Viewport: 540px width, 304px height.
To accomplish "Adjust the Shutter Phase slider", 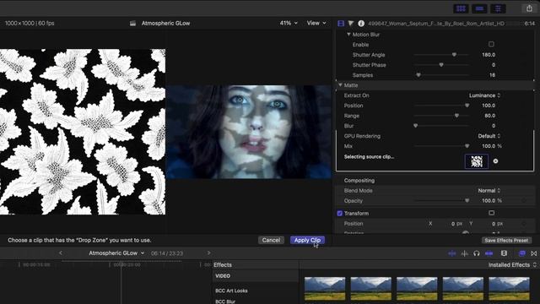I will click(x=441, y=65).
